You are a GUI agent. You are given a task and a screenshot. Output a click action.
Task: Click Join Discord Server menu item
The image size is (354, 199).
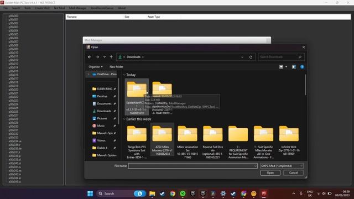102,8
